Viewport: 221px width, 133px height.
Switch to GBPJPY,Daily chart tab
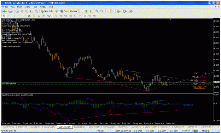pos(94,127)
